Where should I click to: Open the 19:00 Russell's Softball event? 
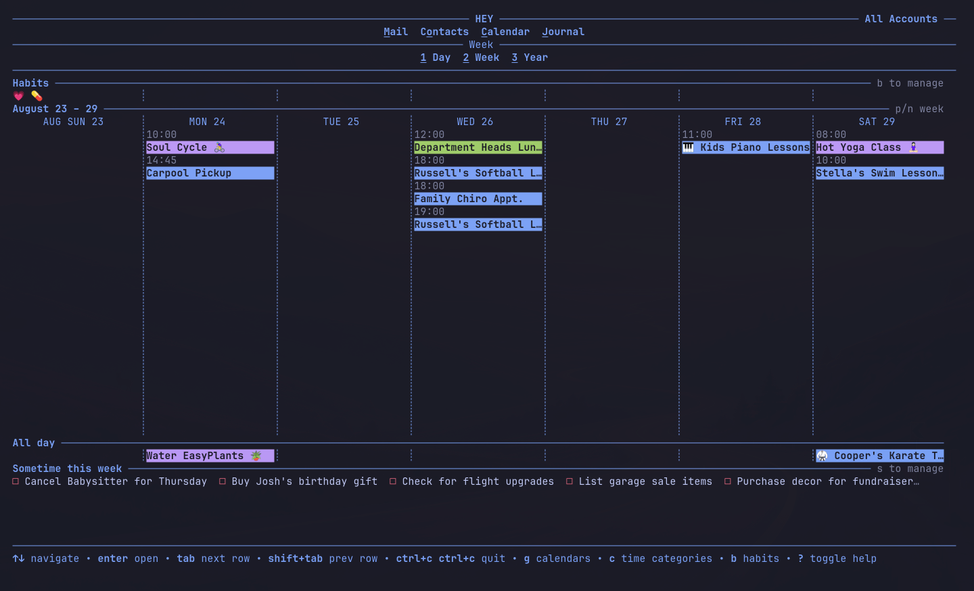[x=478, y=224]
